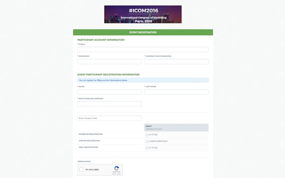
Task: Click the Enter Coupon Code field
Action: point(109,118)
